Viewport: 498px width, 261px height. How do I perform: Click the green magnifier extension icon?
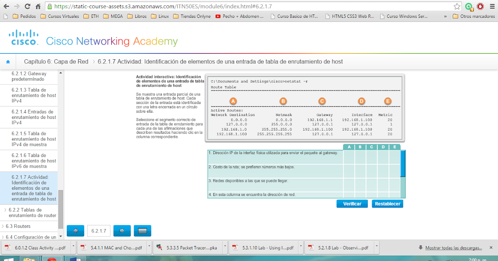tap(469, 6)
